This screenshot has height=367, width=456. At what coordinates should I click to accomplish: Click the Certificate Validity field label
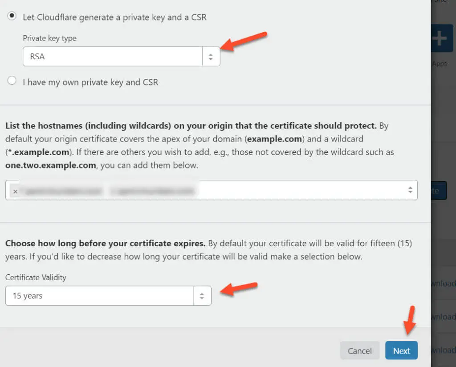click(36, 277)
